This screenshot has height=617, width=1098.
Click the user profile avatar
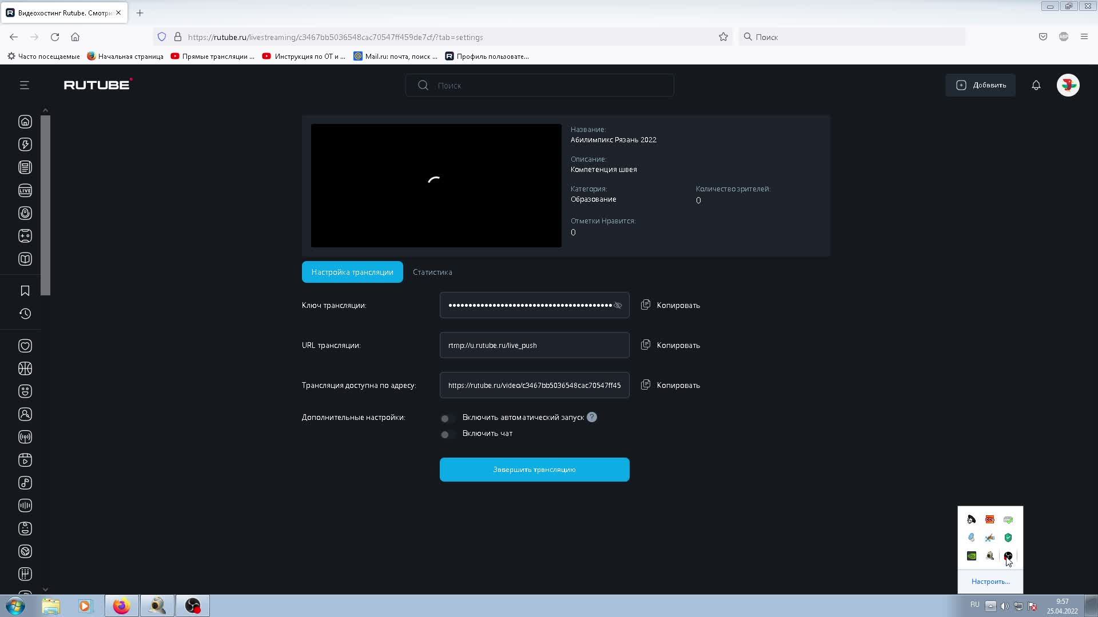point(1068,85)
